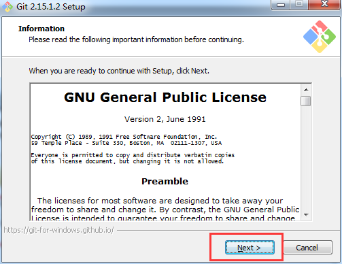Click the 'Copyright (C) 1989, 1991' line
The height and width of the screenshot is (264, 342).
124,137
